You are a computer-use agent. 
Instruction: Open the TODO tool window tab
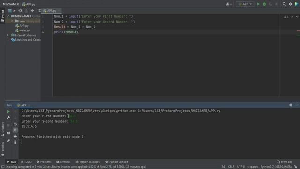pyautogui.click(x=26, y=162)
